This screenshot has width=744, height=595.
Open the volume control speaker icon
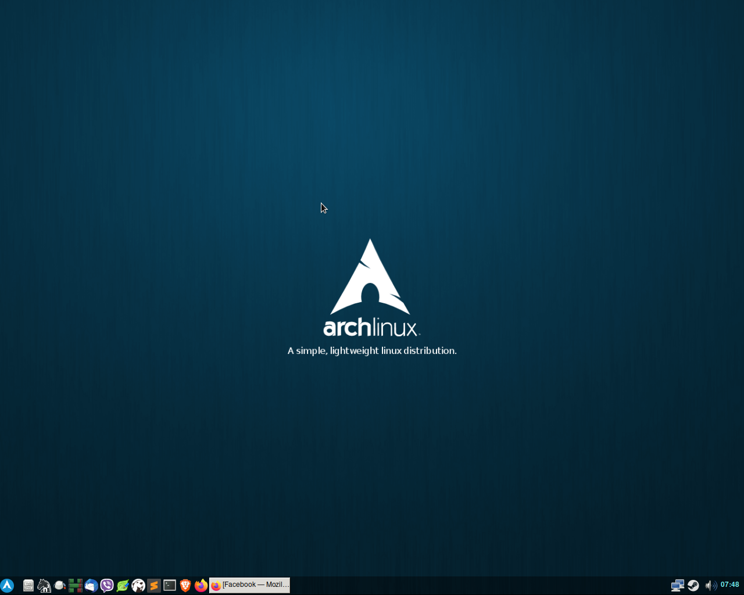click(x=710, y=585)
